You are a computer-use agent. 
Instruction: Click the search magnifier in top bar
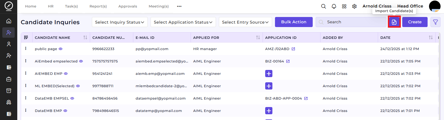click(324, 6)
